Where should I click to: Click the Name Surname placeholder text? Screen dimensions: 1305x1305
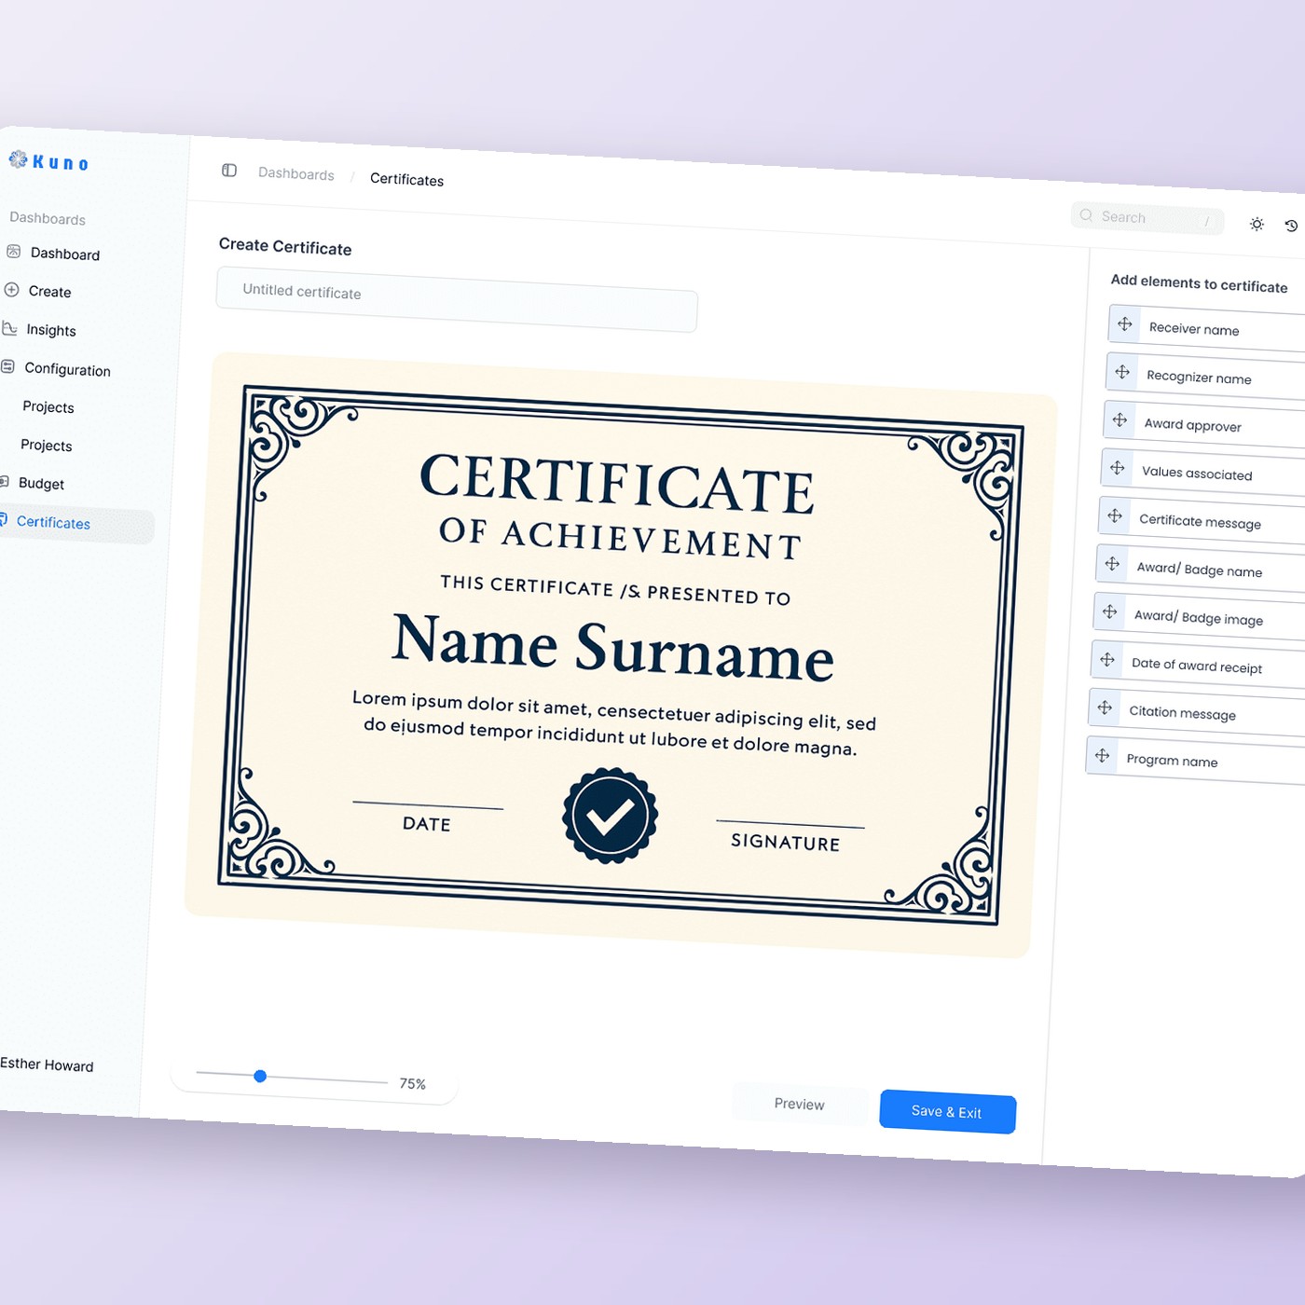[x=612, y=647]
